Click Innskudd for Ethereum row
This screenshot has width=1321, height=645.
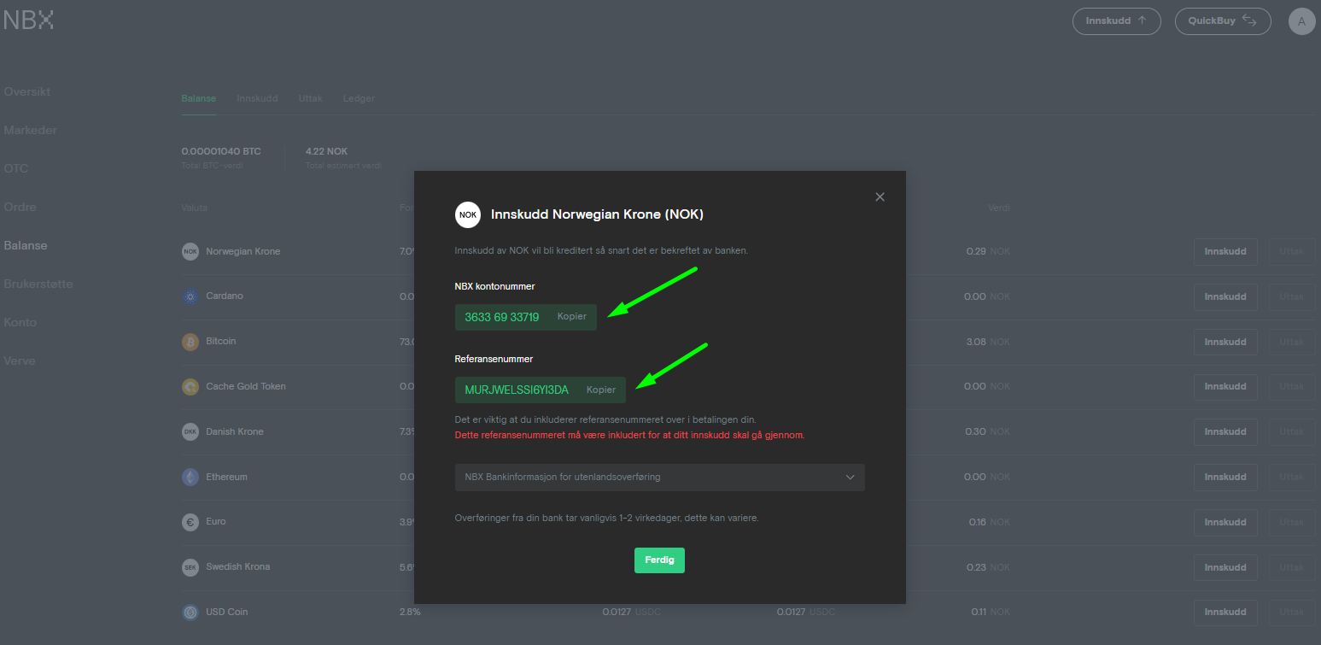pyautogui.click(x=1225, y=478)
